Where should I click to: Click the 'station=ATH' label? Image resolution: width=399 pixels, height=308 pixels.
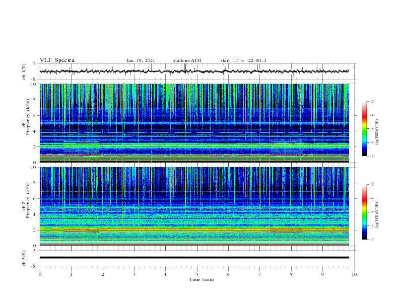[x=187, y=60]
